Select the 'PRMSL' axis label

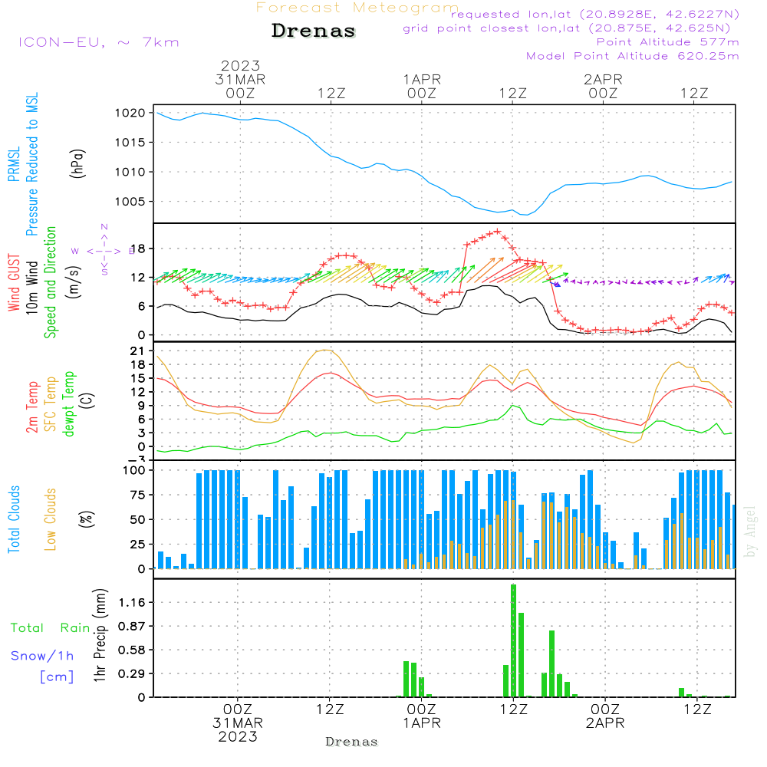pos(14,163)
